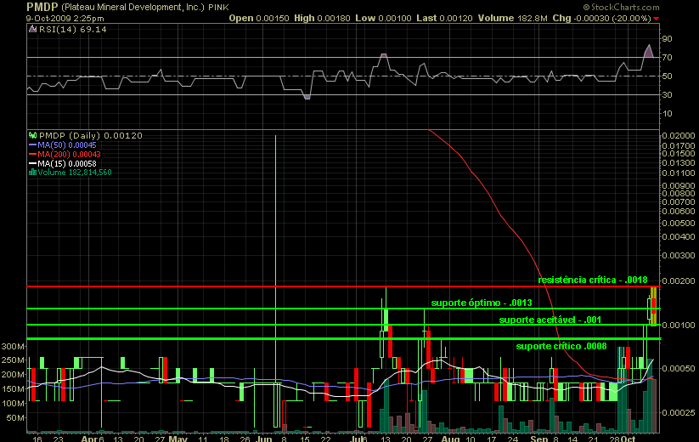Click the price axis label 0.00025
Screen dimensions: 699x442
678,412
